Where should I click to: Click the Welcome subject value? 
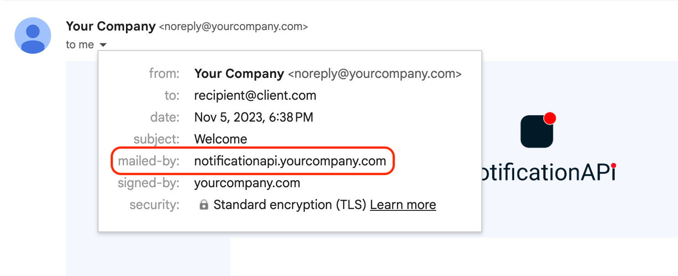coord(221,139)
